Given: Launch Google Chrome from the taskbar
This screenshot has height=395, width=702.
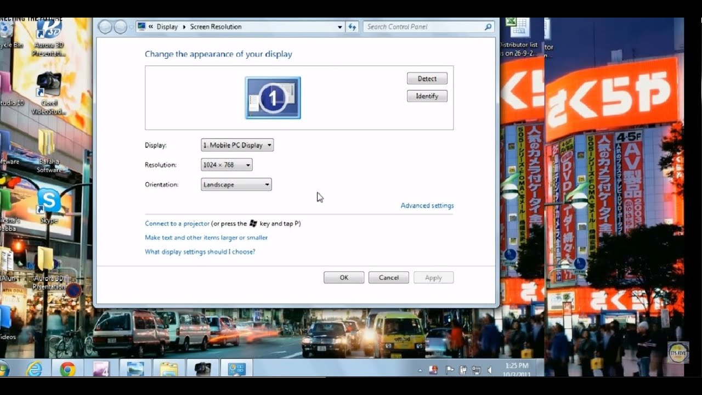Looking at the screenshot, I should click(x=67, y=369).
